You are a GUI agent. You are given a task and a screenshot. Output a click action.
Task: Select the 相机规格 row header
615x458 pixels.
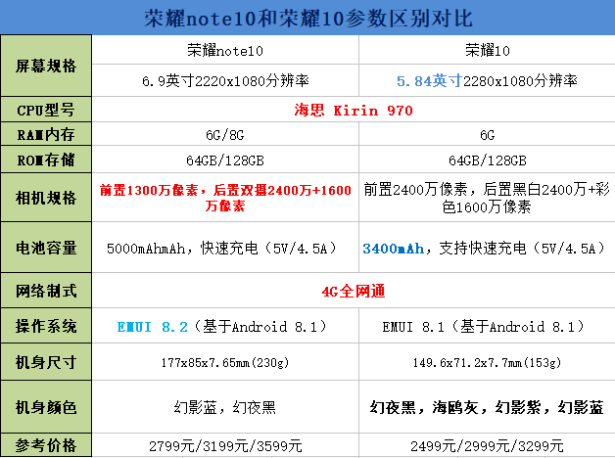(46, 198)
